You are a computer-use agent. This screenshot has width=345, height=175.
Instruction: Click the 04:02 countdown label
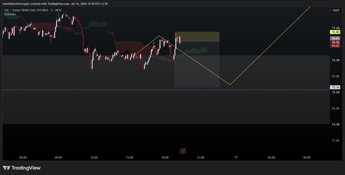pyautogui.click(x=335, y=46)
